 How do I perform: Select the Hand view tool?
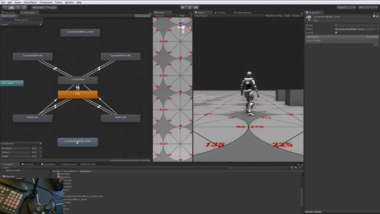5,8
